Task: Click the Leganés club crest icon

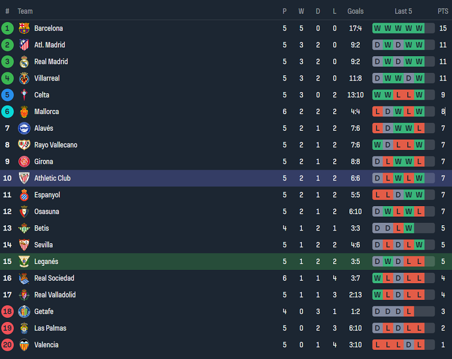Action: [x=24, y=262]
